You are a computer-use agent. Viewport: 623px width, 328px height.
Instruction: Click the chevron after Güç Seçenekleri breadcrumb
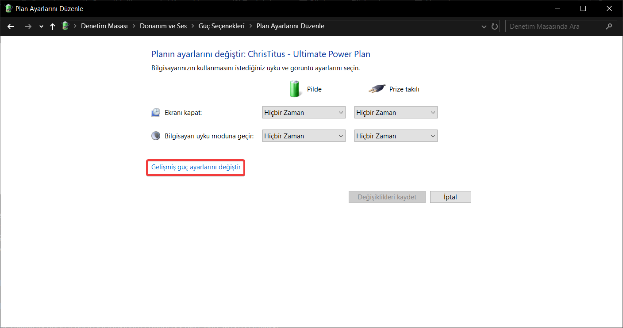[x=251, y=26]
